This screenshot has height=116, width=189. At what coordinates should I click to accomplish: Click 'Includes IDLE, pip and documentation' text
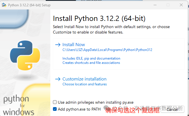click(91, 58)
